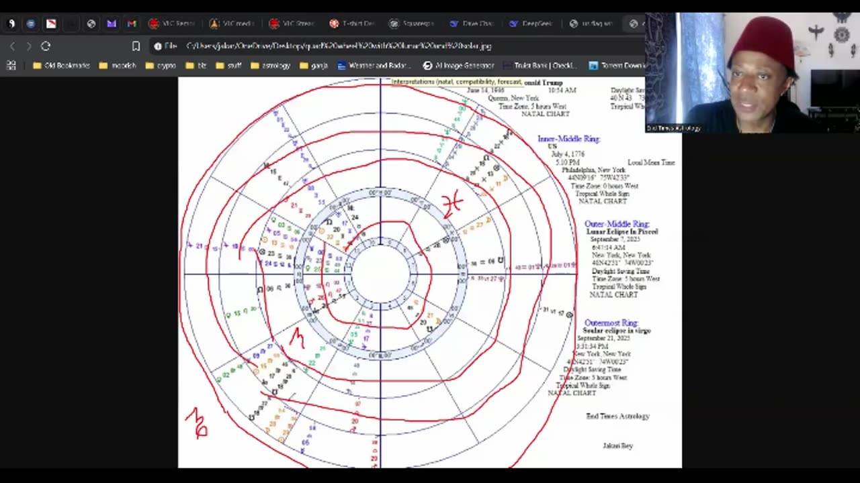Switch to the DeepSeek tab
The width and height of the screenshot is (860, 483).
pos(531,23)
